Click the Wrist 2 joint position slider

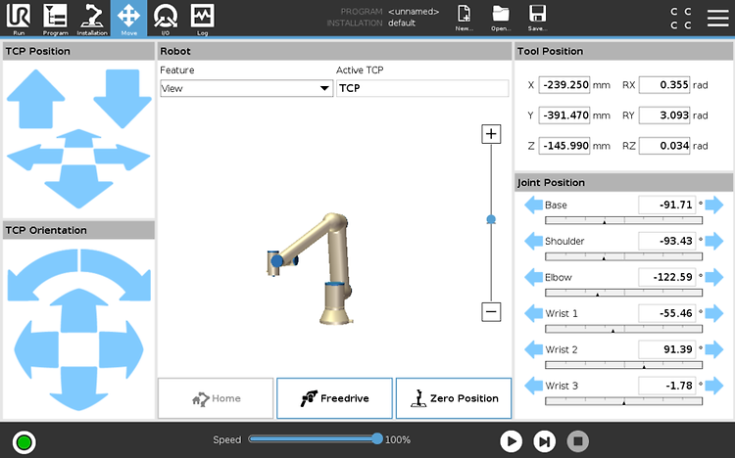623,365
